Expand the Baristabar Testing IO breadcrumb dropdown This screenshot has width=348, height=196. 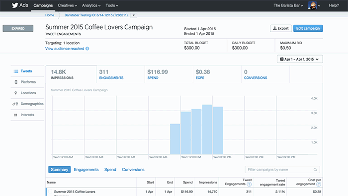tap(134, 15)
